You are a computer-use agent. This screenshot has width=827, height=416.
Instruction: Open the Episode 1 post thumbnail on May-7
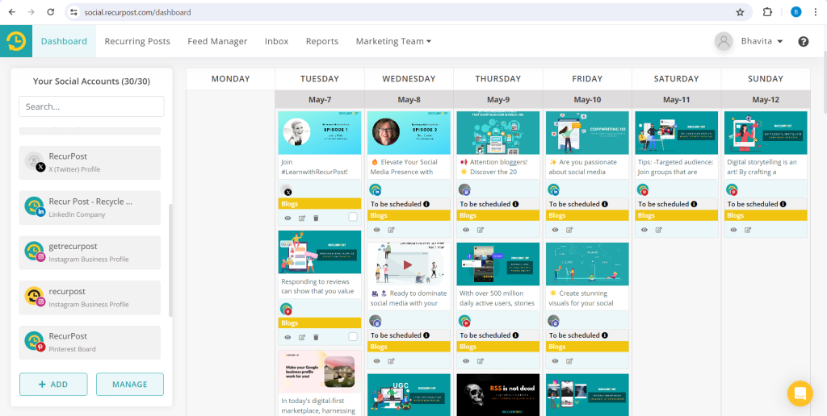tap(320, 133)
